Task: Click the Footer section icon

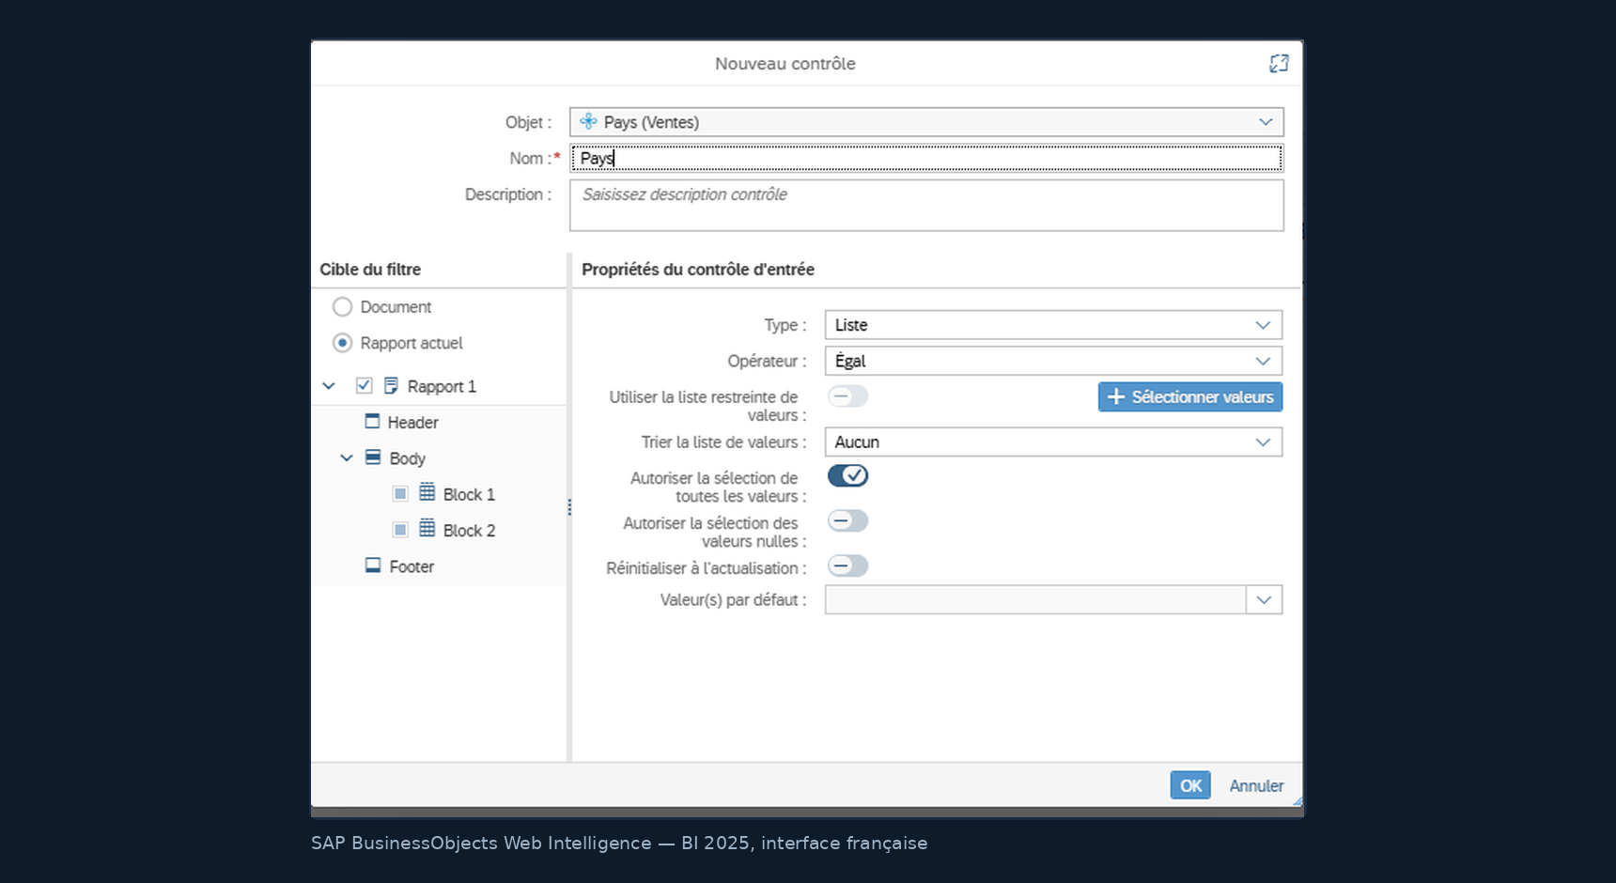Action: (x=373, y=565)
